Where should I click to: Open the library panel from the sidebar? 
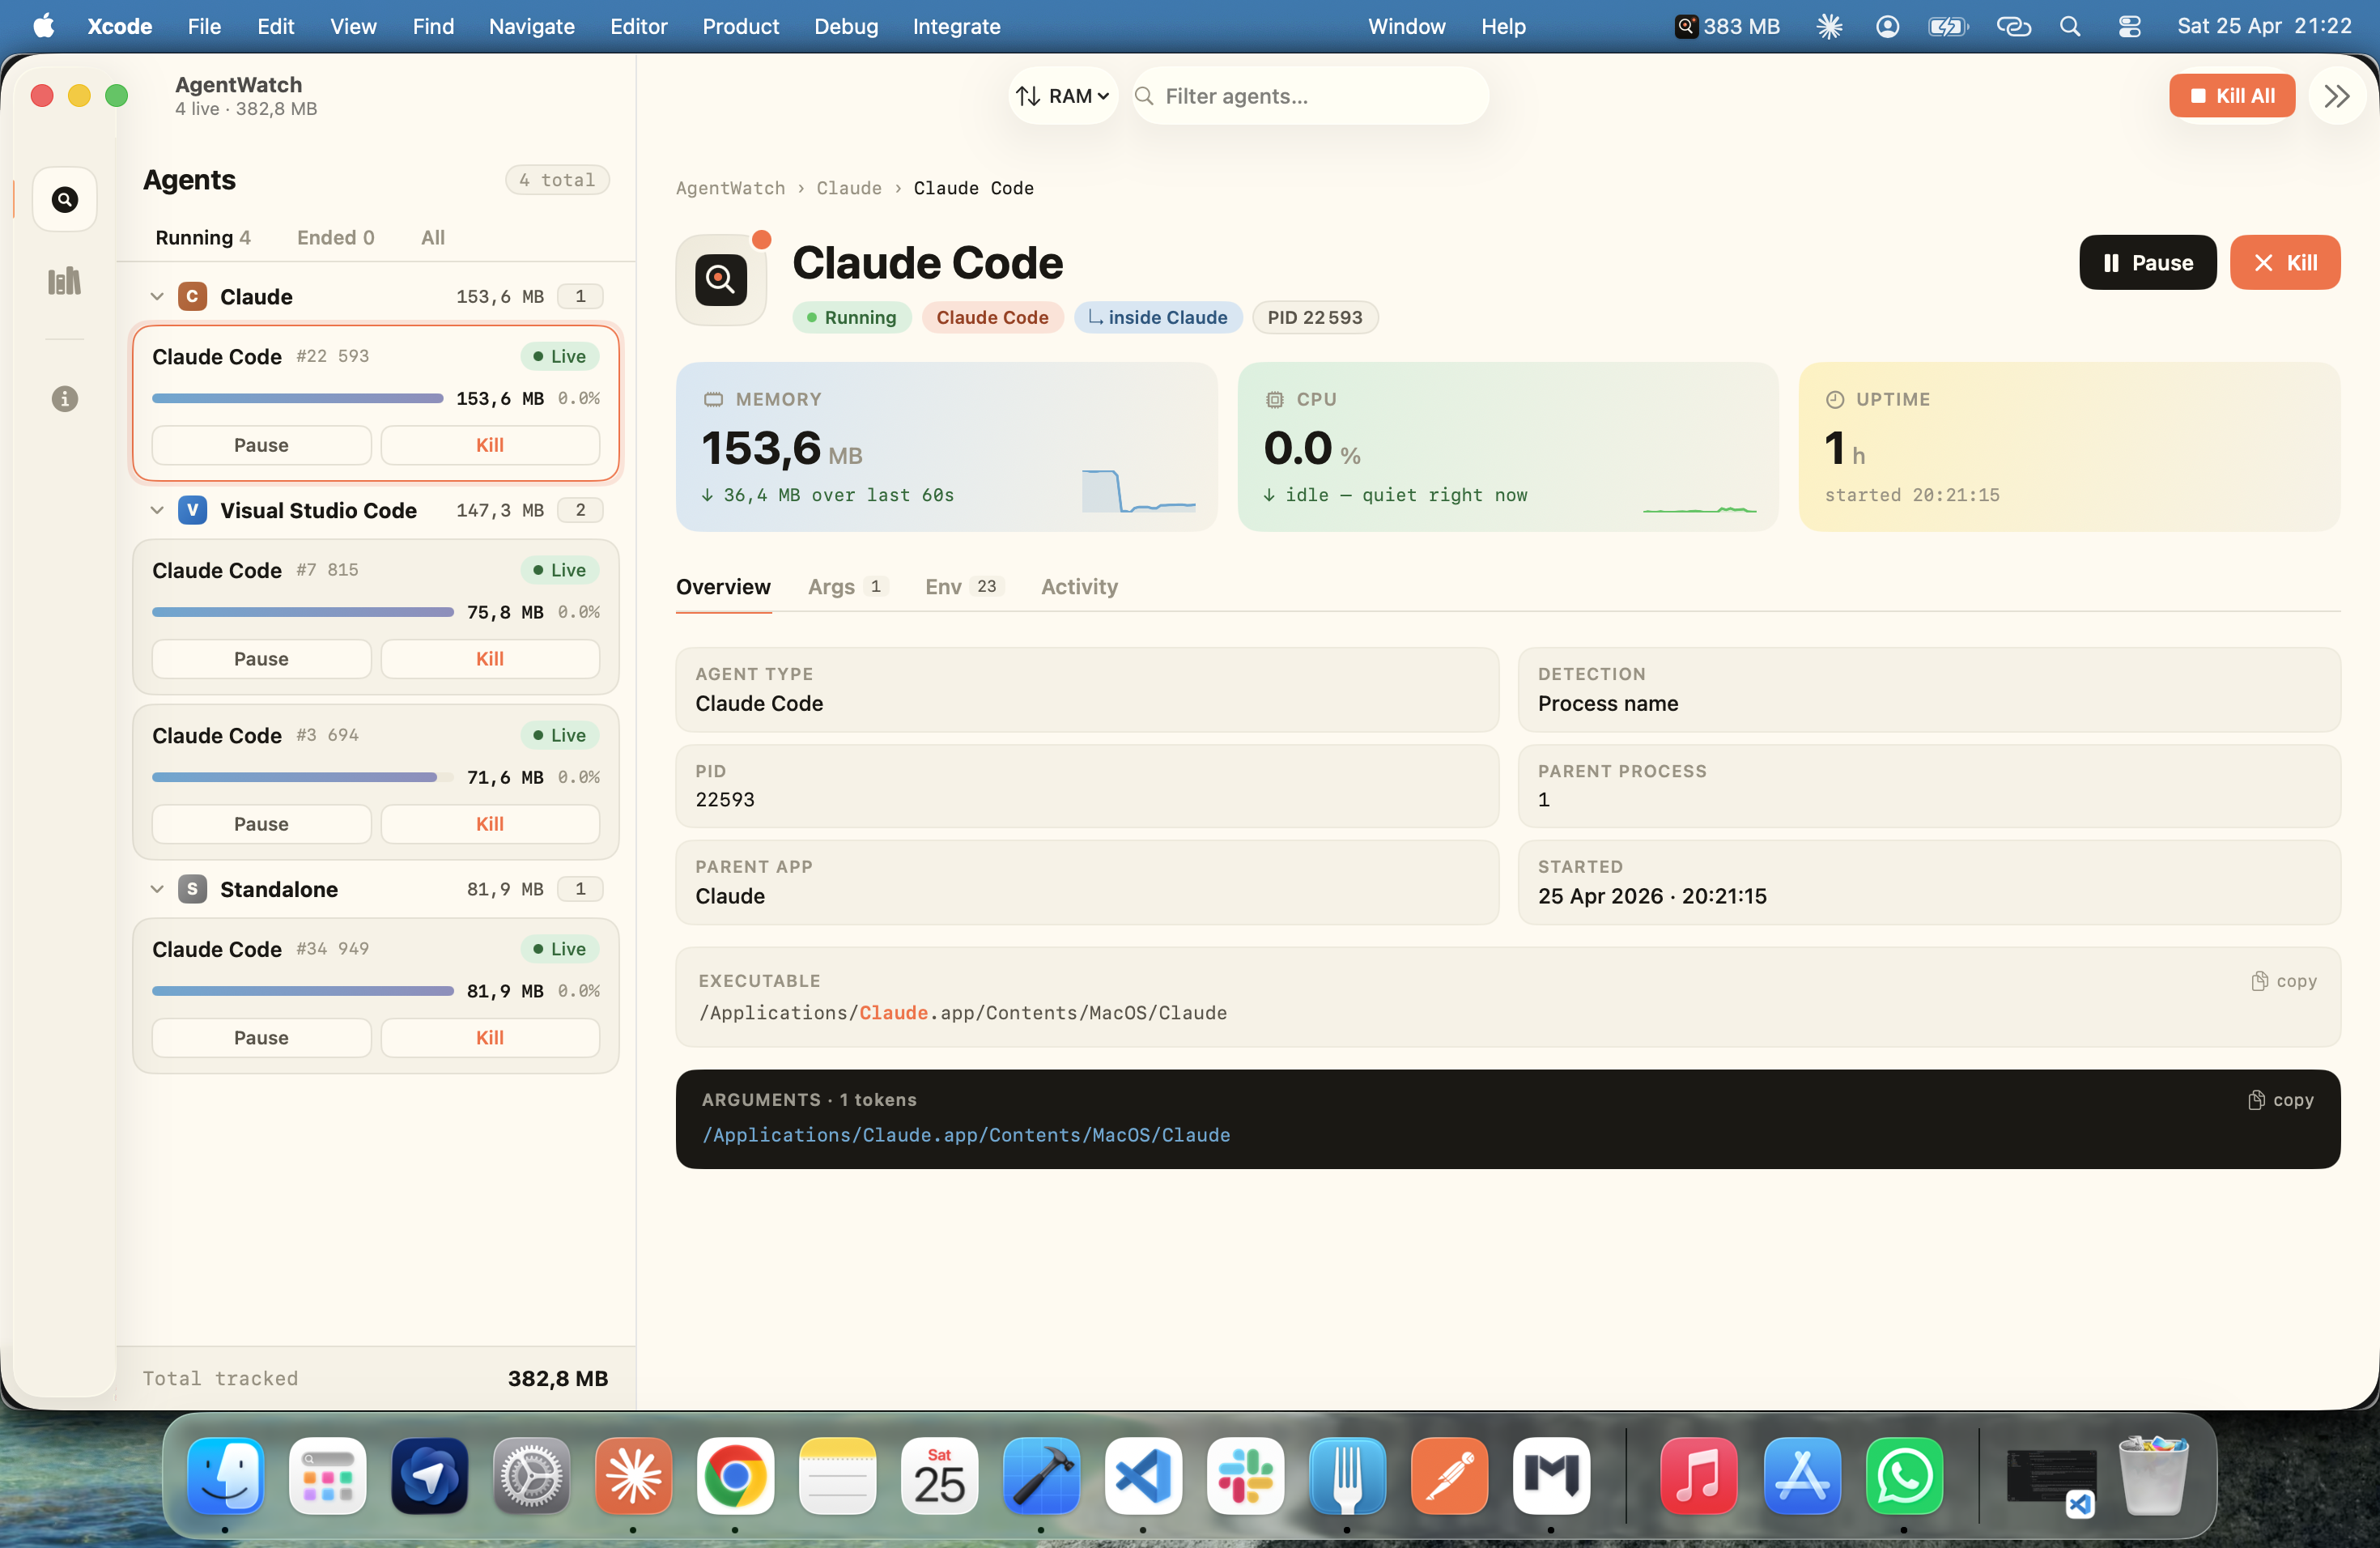click(x=64, y=281)
